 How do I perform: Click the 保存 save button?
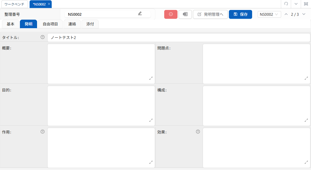tap(240, 14)
